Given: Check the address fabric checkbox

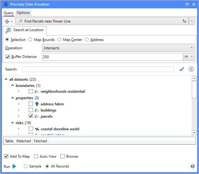Looking at the screenshot, I should pos(31,104).
